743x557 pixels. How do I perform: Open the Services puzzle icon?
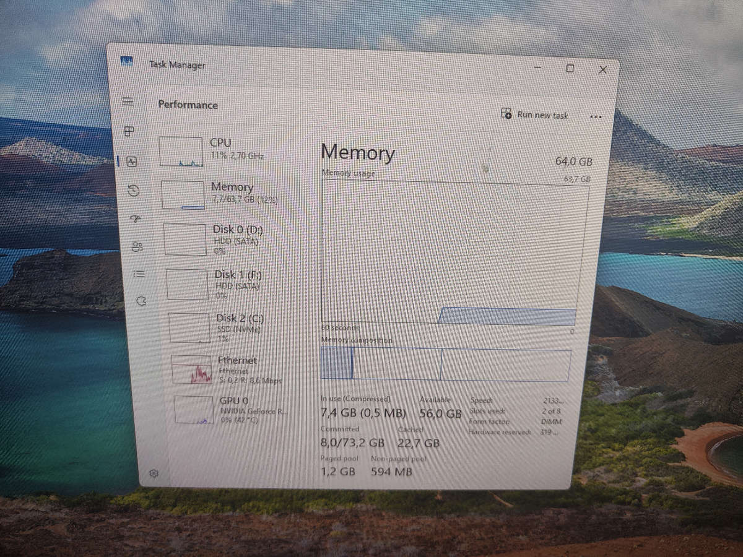(x=141, y=301)
